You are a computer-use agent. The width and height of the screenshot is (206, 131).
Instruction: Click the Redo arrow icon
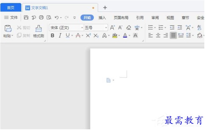pyautogui.click(x=67, y=18)
